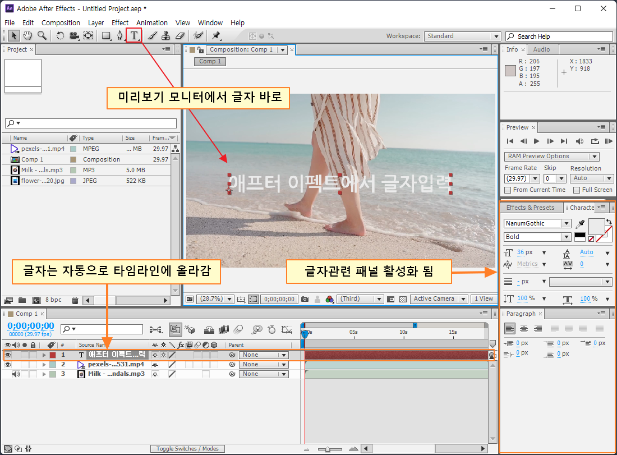Open the Active Camera dropdown

click(439, 299)
